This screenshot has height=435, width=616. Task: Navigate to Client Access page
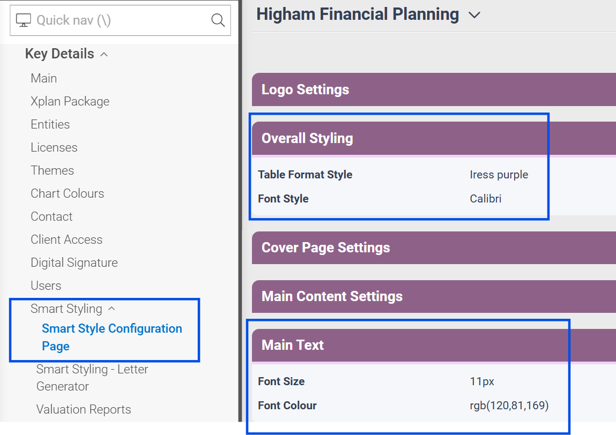point(66,239)
